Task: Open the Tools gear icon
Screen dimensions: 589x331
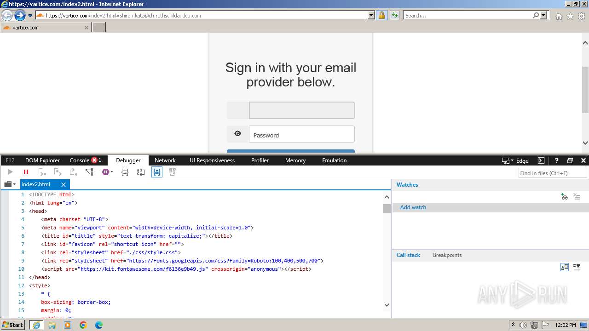Action: coord(582,16)
